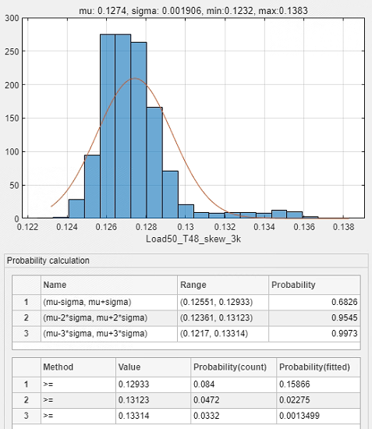
Task: Edit value cell 0.13314
Action: pos(153,416)
